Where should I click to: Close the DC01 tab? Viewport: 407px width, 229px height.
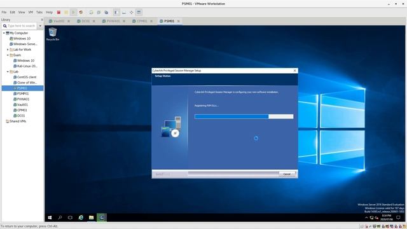coord(94,21)
